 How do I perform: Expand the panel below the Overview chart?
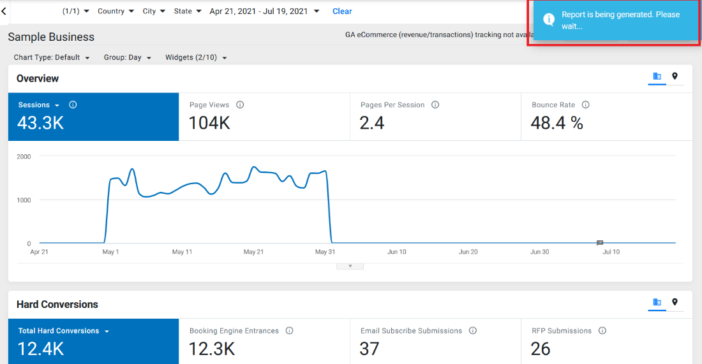pyautogui.click(x=350, y=266)
